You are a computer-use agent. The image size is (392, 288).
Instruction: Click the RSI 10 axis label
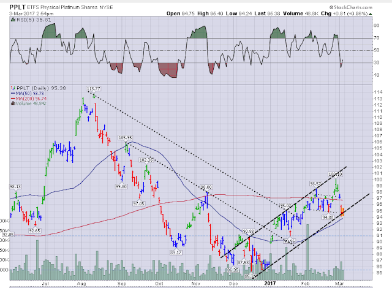pyautogui.click(x=376, y=75)
